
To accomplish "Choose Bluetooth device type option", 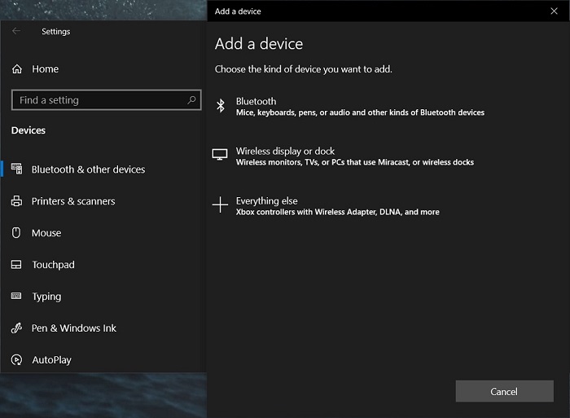I will pos(359,107).
